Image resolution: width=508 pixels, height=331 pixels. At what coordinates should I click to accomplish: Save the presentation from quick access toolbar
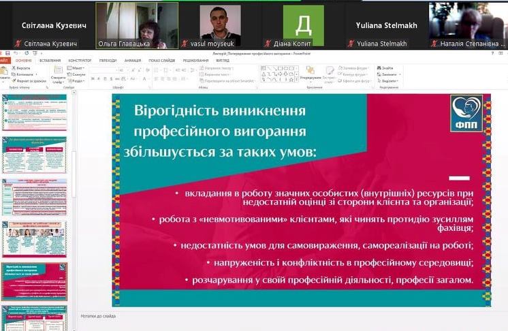click(x=7, y=53)
